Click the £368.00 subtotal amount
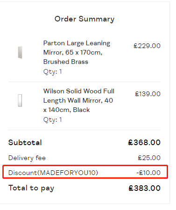 click(144, 142)
